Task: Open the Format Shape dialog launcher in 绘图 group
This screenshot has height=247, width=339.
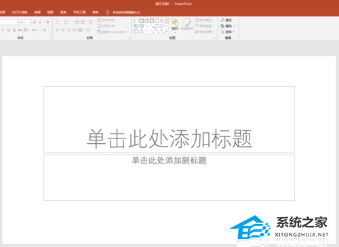Action: pos(216,38)
